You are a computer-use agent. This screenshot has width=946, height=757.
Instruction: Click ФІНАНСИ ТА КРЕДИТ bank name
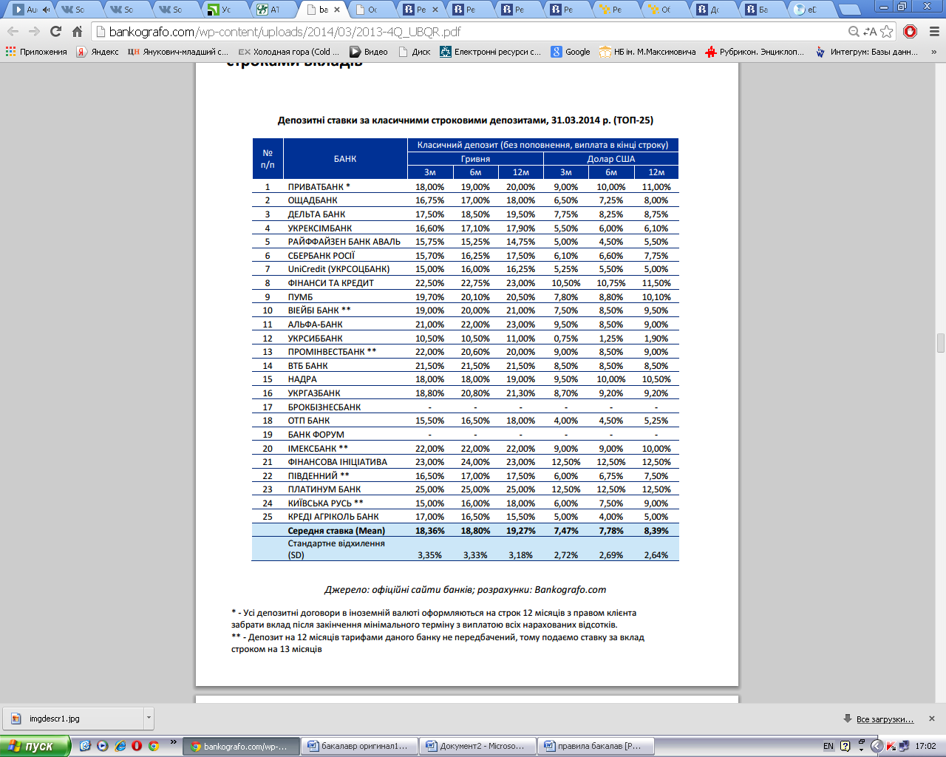pos(330,283)
